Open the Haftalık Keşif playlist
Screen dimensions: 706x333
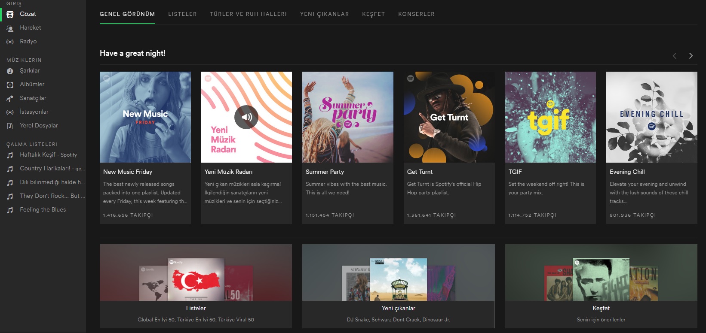pyautogui.click(x=49, y=154)
